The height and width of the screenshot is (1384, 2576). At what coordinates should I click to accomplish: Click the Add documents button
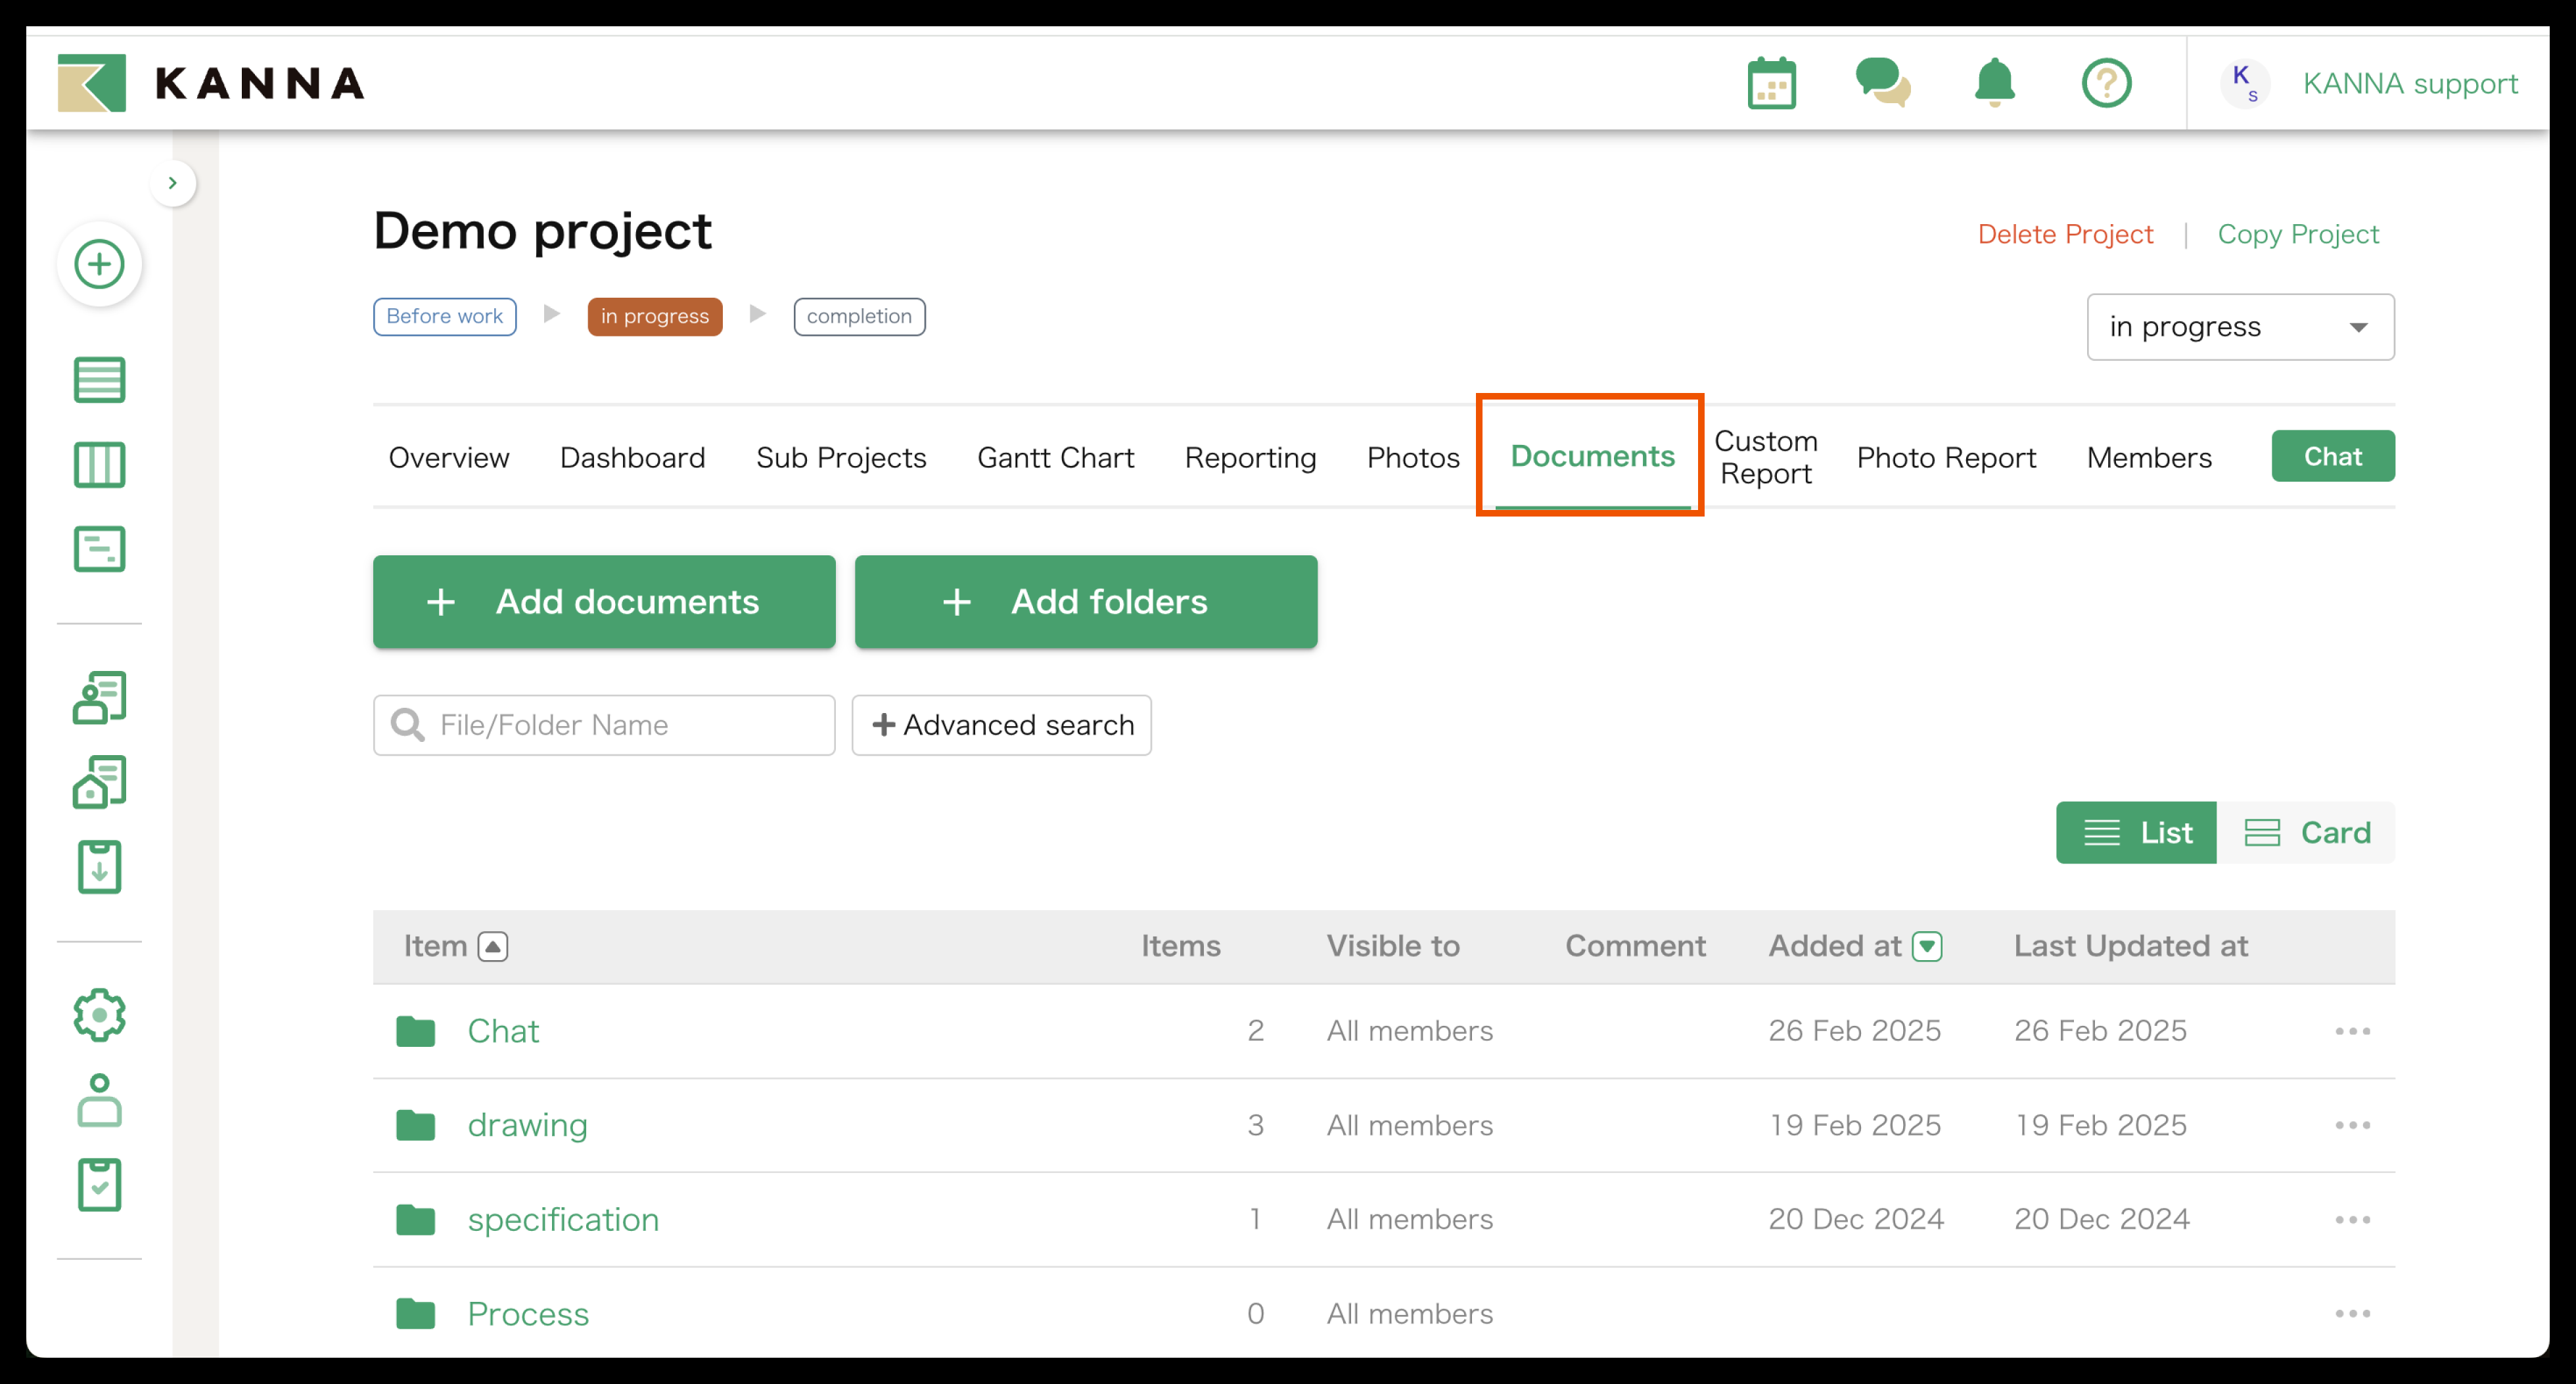[603, 602]
